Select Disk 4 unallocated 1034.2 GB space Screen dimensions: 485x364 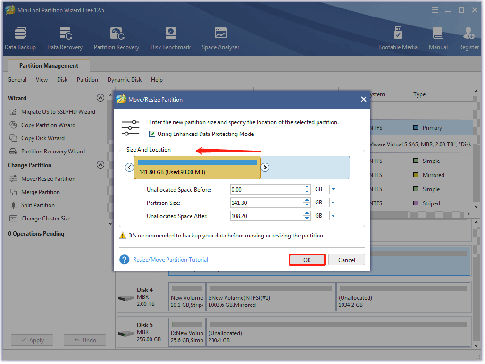pyautogui.click(x=404, y=297)
